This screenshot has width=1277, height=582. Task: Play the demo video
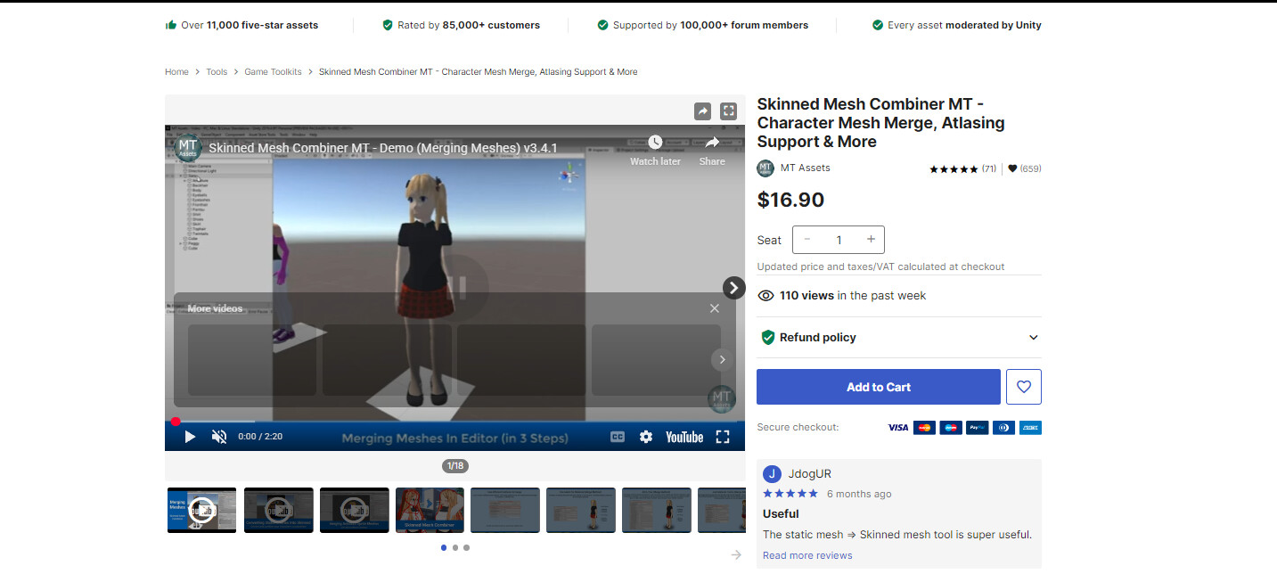(190, 437)
